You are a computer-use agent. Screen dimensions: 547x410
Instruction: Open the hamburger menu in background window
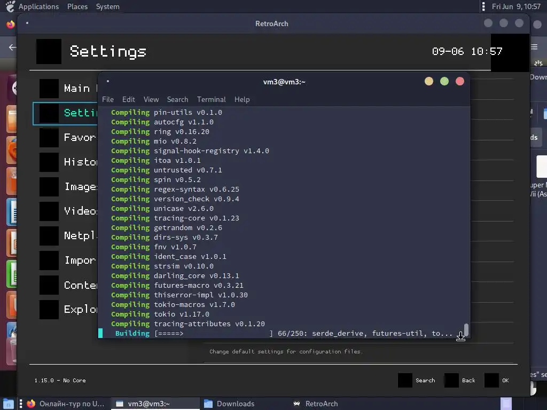[534, 47]
